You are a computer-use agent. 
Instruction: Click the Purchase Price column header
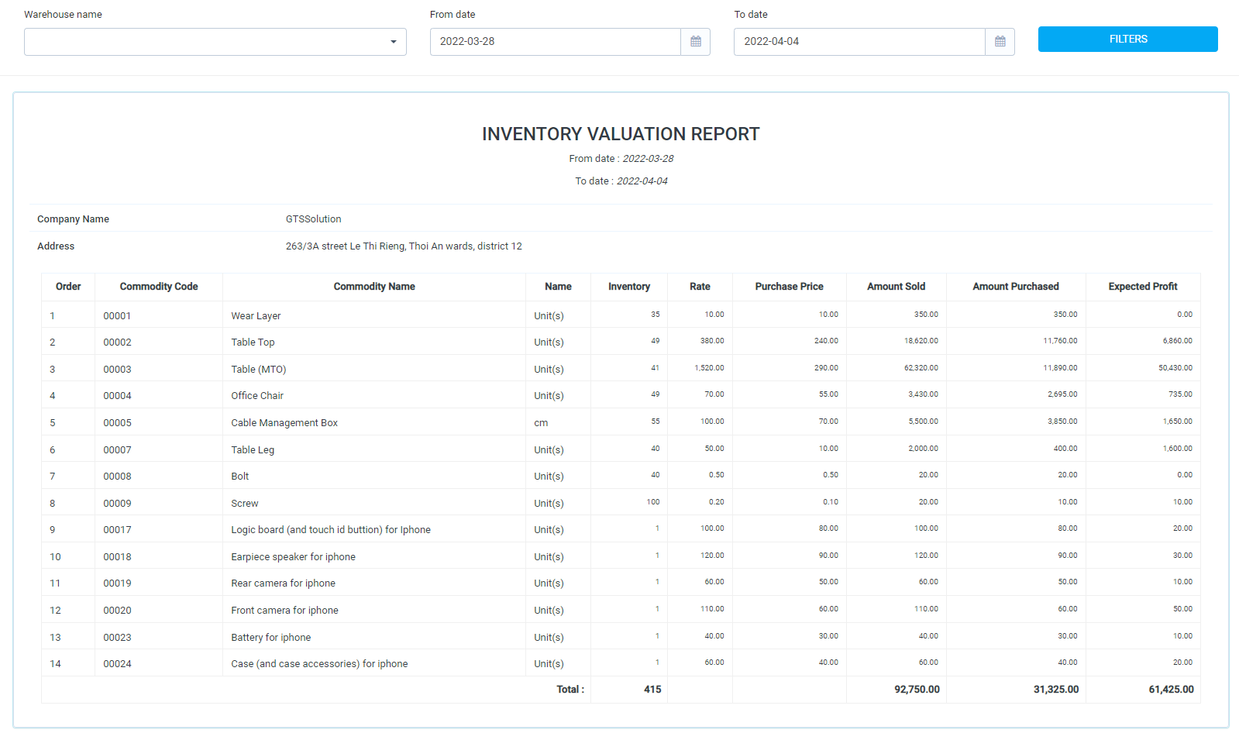point(789,287)
